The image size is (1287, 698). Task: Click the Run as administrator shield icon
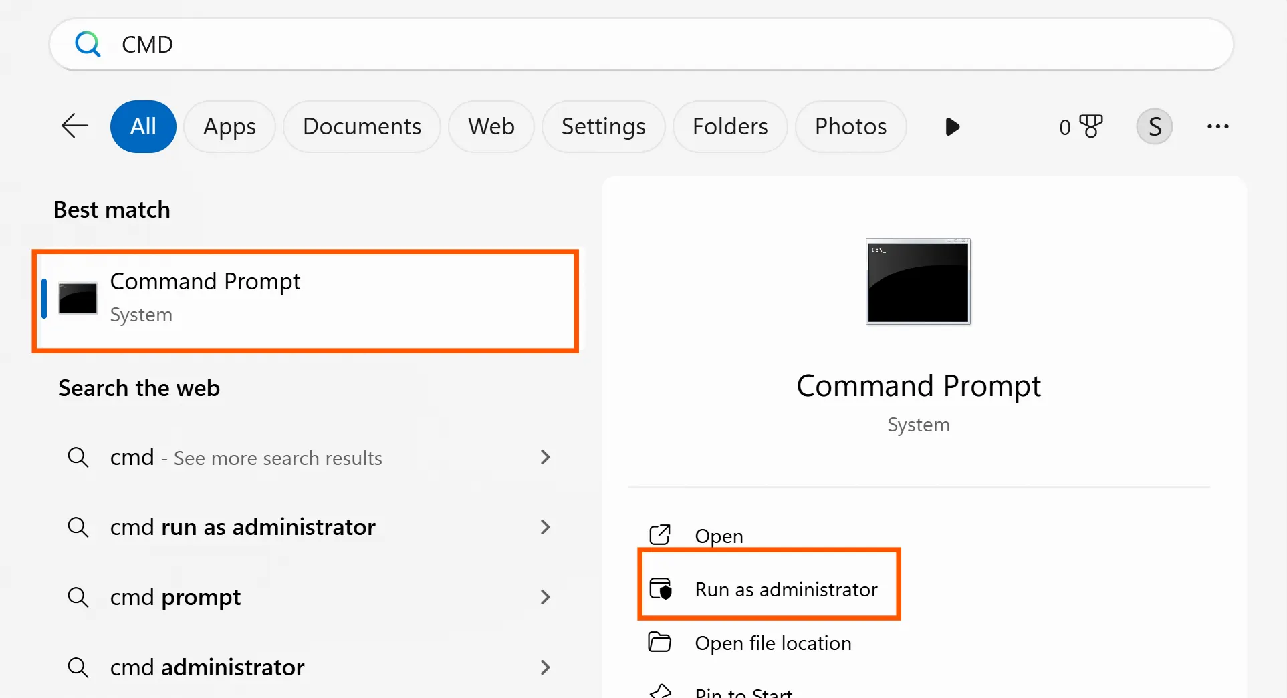661,588
